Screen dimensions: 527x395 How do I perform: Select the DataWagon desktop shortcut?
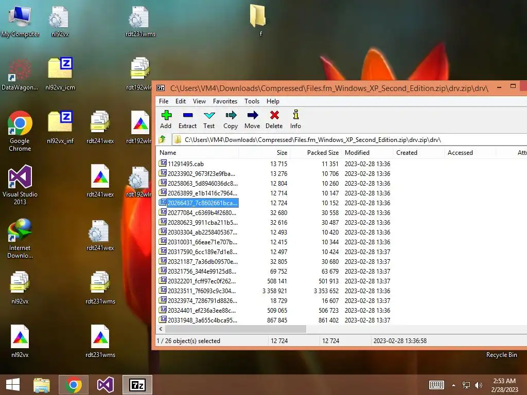coord(20,75)
